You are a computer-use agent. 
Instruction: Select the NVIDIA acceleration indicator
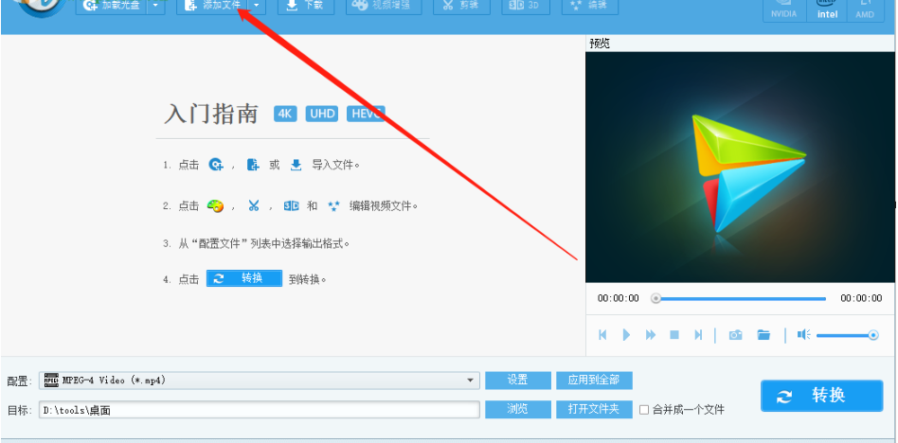(783, 10)
